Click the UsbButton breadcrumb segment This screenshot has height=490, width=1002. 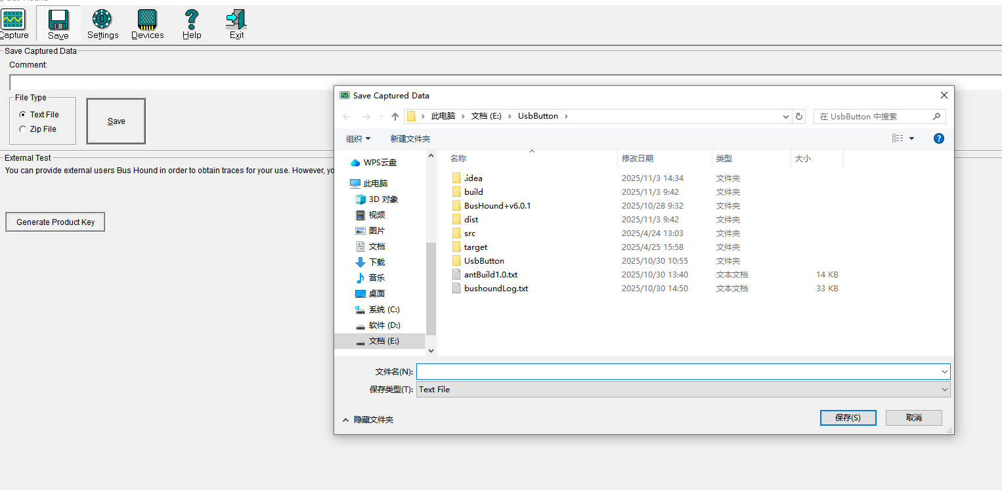pyautogui.click(x=538, y=116)
